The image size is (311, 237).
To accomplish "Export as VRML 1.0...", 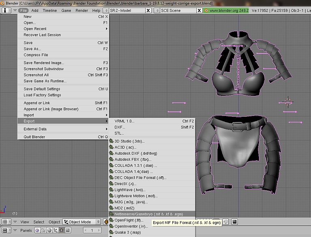I will point(152,121).
